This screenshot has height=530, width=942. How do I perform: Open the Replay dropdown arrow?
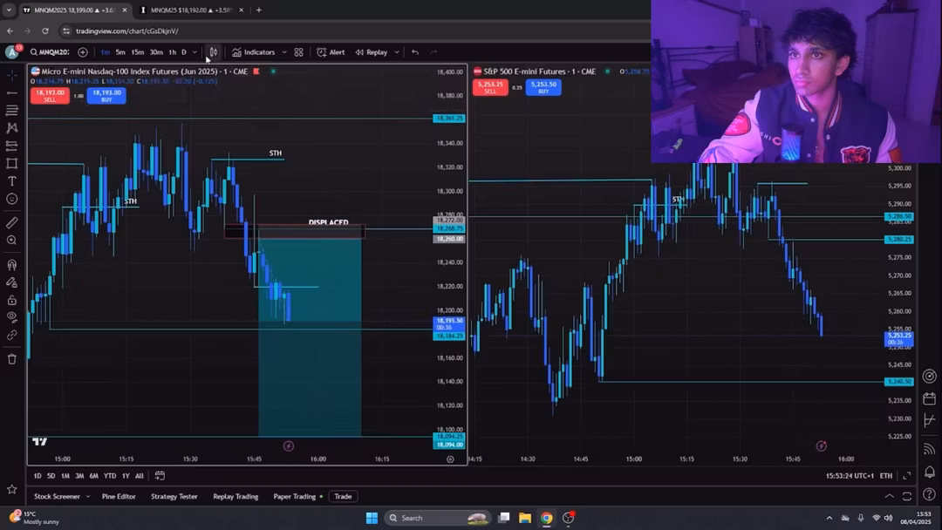[397, 52]
